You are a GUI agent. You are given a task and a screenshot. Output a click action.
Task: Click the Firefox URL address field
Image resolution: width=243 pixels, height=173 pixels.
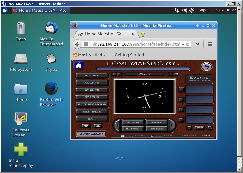(139, 44)
